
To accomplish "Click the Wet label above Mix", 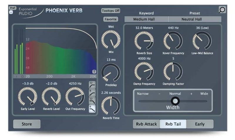I will pyautogui.click(x=111, y=27).
